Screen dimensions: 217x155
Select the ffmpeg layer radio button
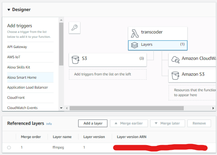9,148
